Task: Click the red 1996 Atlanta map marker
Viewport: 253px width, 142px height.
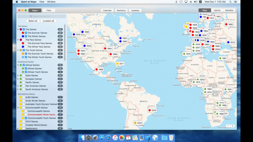Action: tap(113, 54)
